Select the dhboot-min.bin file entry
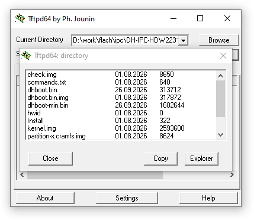This screenshot has height=220, width=254. coord(121,105)
